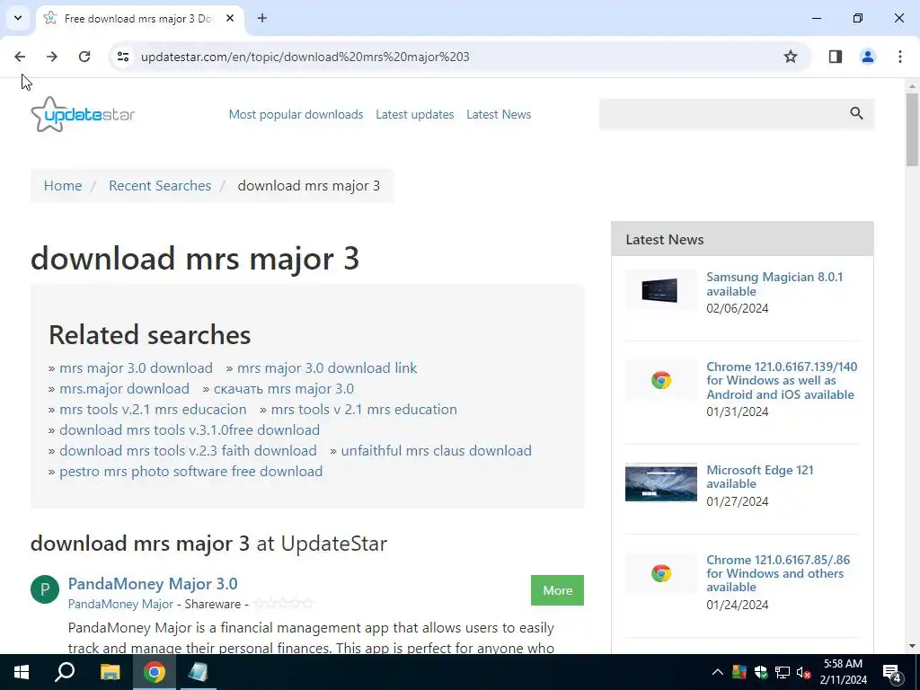This screenshot has height=690, width=920.
Task: Open 'pestro mrs photo software free download'
Action: pyautogui.click(x=190, y=471)
